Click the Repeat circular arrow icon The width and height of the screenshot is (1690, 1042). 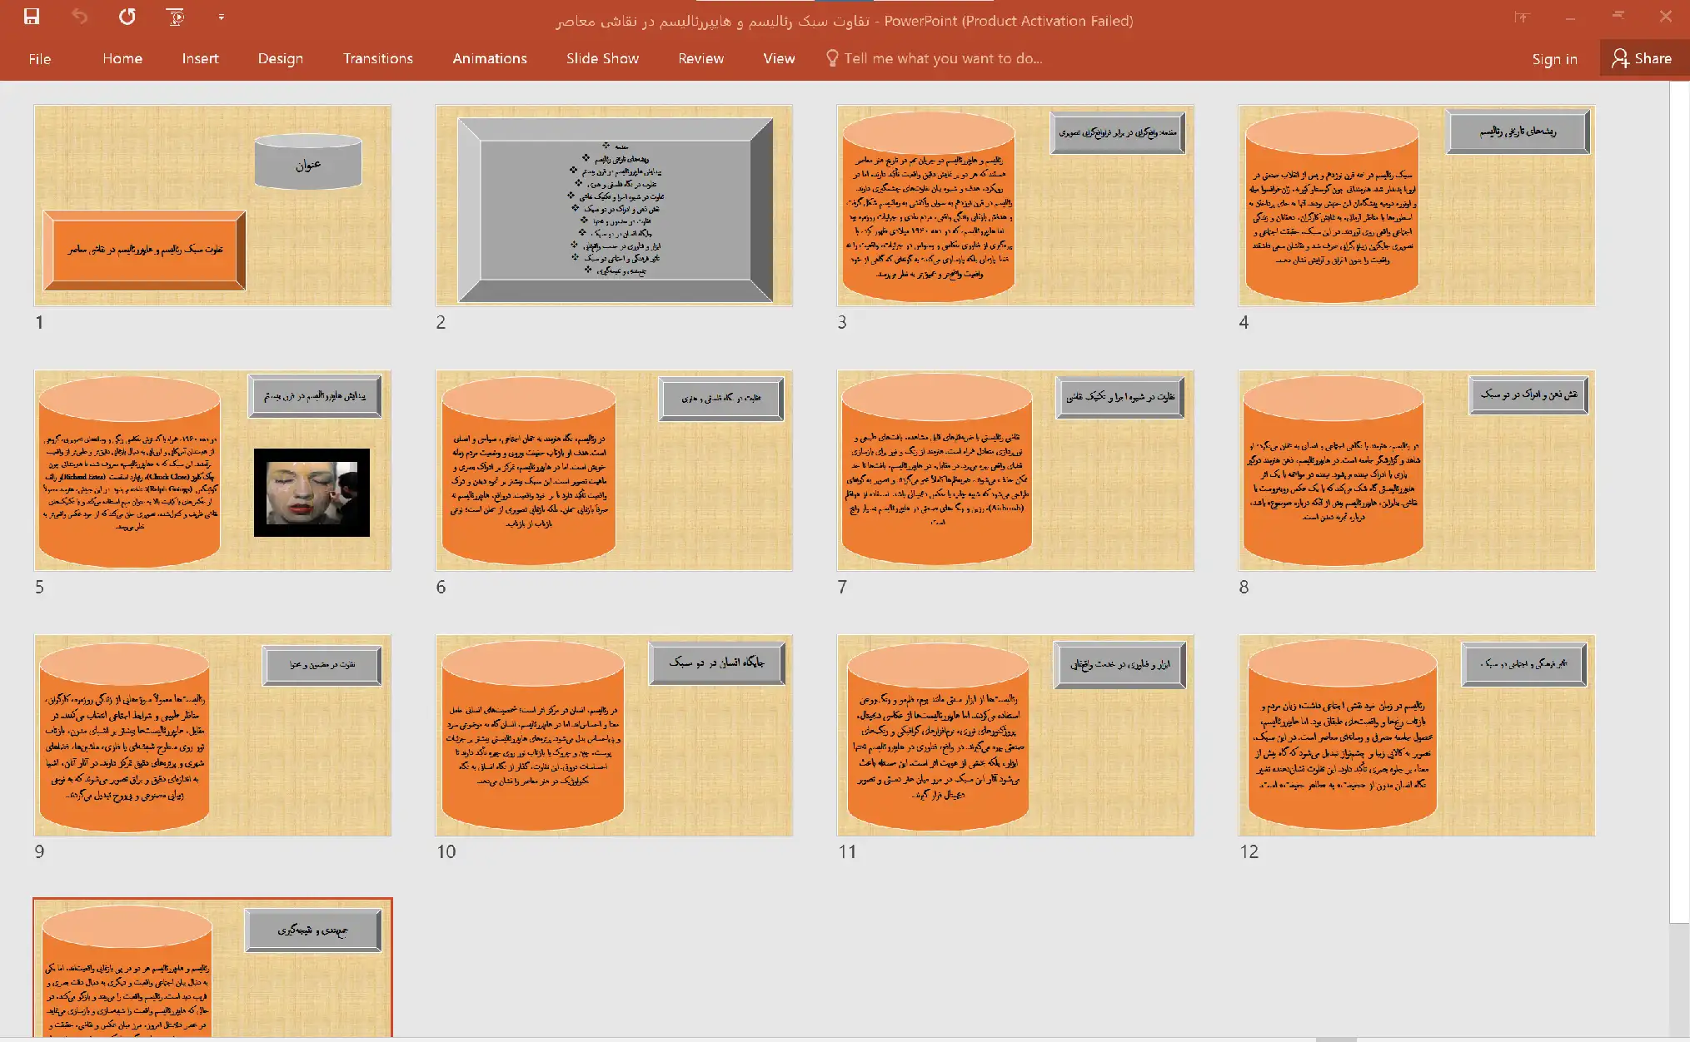coord(127,17)
